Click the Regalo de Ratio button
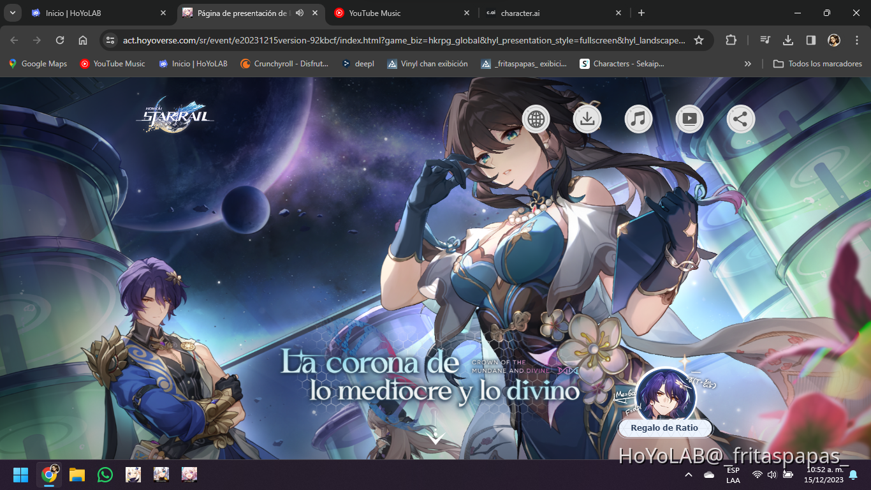 [665, 428]
